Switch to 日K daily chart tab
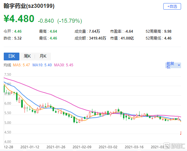The height and width of the screenshot is (151, 187). 12,56
